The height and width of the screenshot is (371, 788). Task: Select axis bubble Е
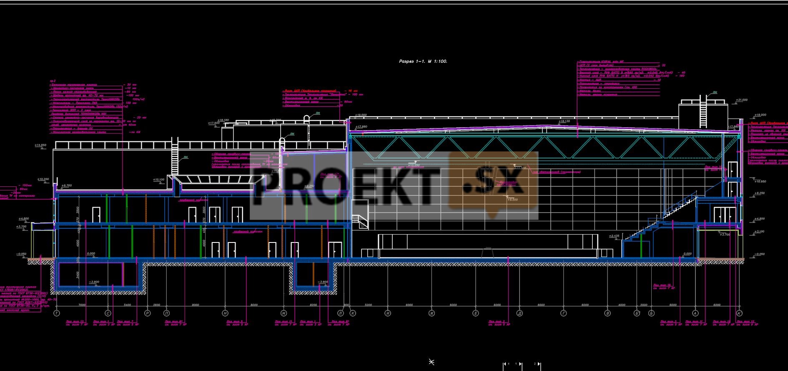[x=476, y=313]
